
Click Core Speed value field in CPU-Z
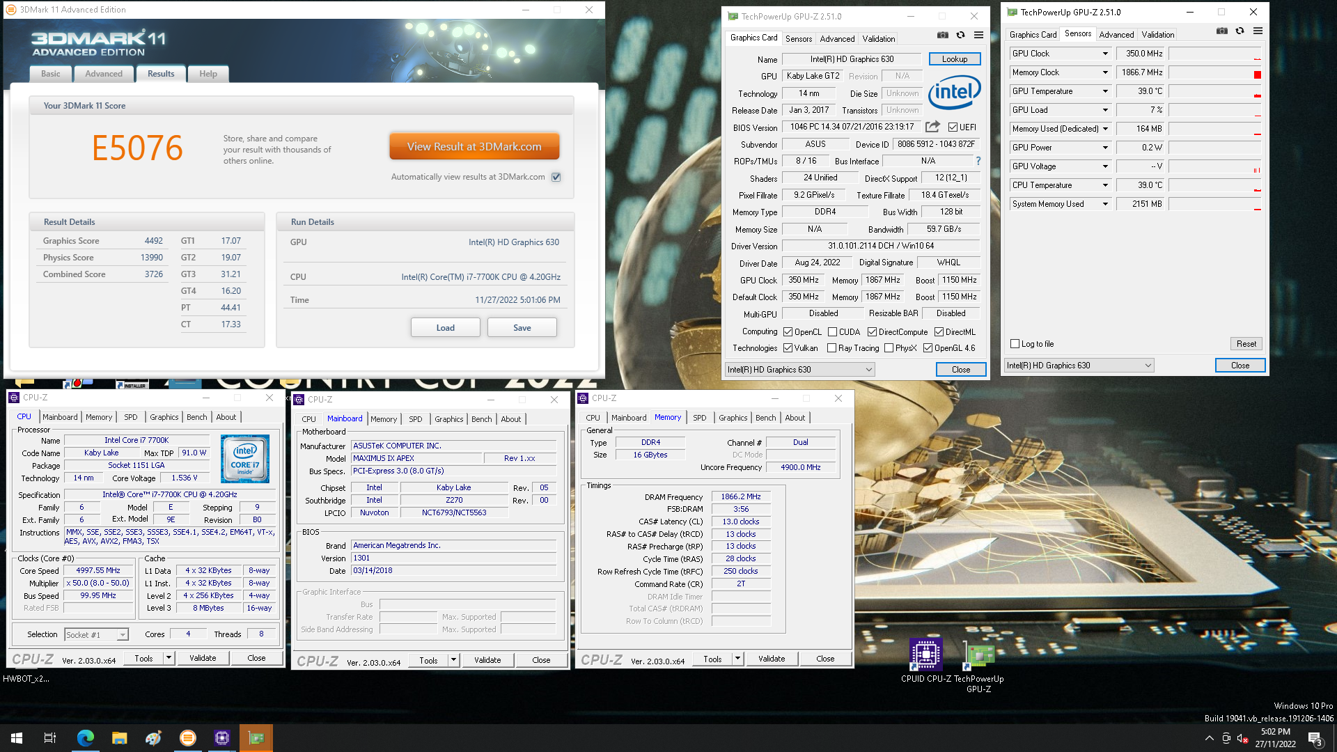[98, 571]
